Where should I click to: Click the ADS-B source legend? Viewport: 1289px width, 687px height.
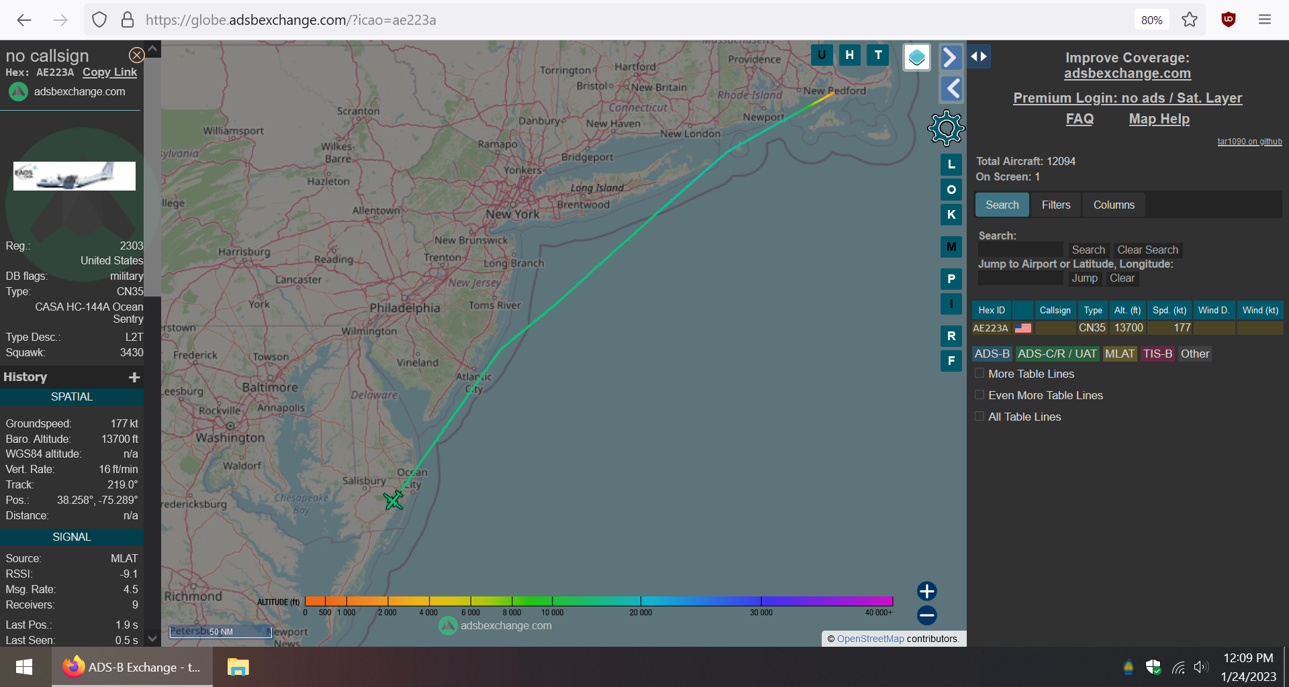[x=992, y=354]
